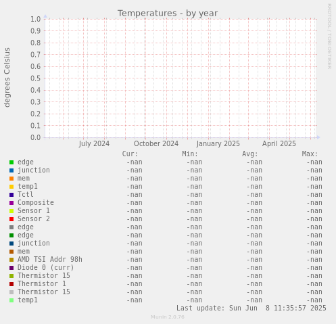The image size is (336, 324).
Task: Click the light green swatch beside last temp1
Action: click(x=11, y=300)
